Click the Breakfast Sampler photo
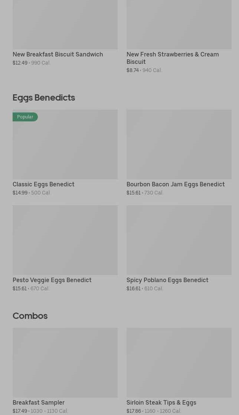239x415 pixels. 65,362
